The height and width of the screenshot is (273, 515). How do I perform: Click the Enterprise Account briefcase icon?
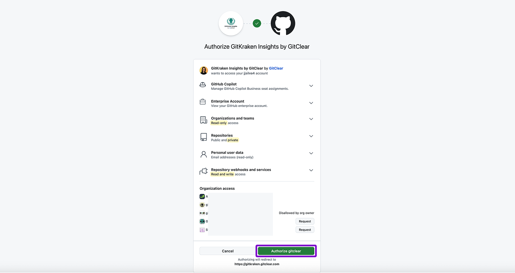(203, 102)
